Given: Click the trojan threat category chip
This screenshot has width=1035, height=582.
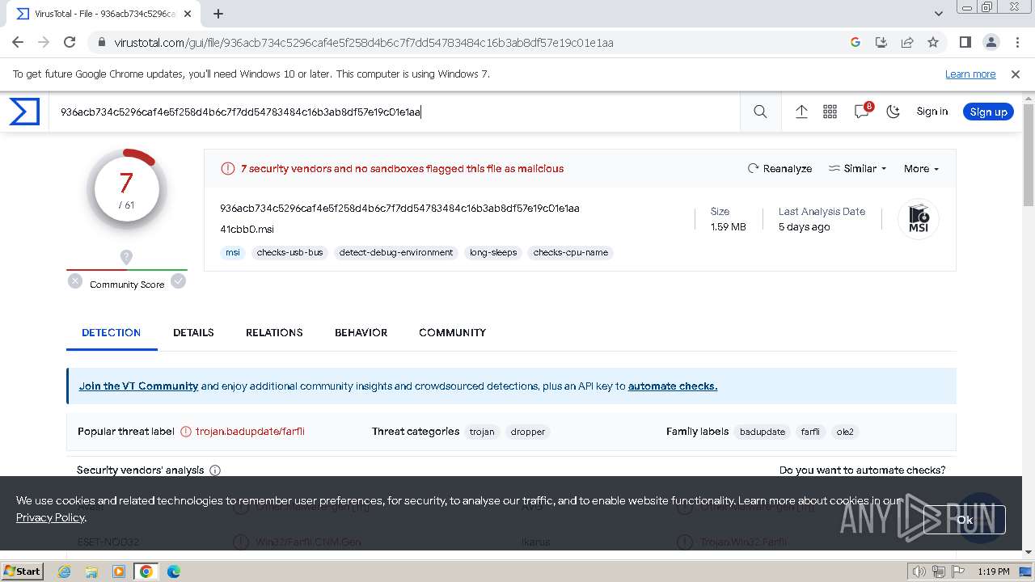Looking at the screenshot, I should tap(482, 432).
